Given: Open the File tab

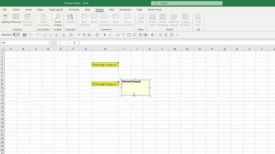Looking at the screenshot, I should click(5, 9).
